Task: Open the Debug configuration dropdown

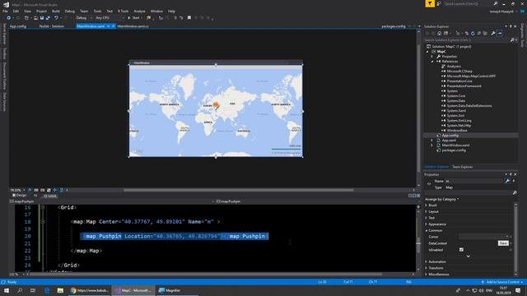Action: [83, 18]
